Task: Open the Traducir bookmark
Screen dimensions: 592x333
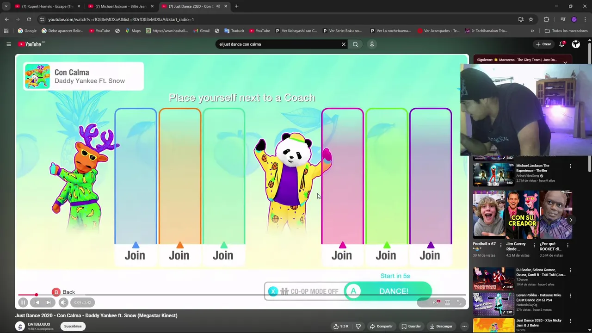Action: click(x=234, y=31)
